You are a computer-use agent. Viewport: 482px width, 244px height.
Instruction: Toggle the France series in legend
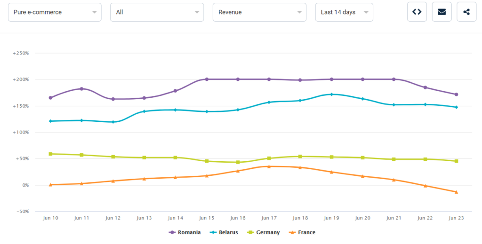[x=302, y=232]
